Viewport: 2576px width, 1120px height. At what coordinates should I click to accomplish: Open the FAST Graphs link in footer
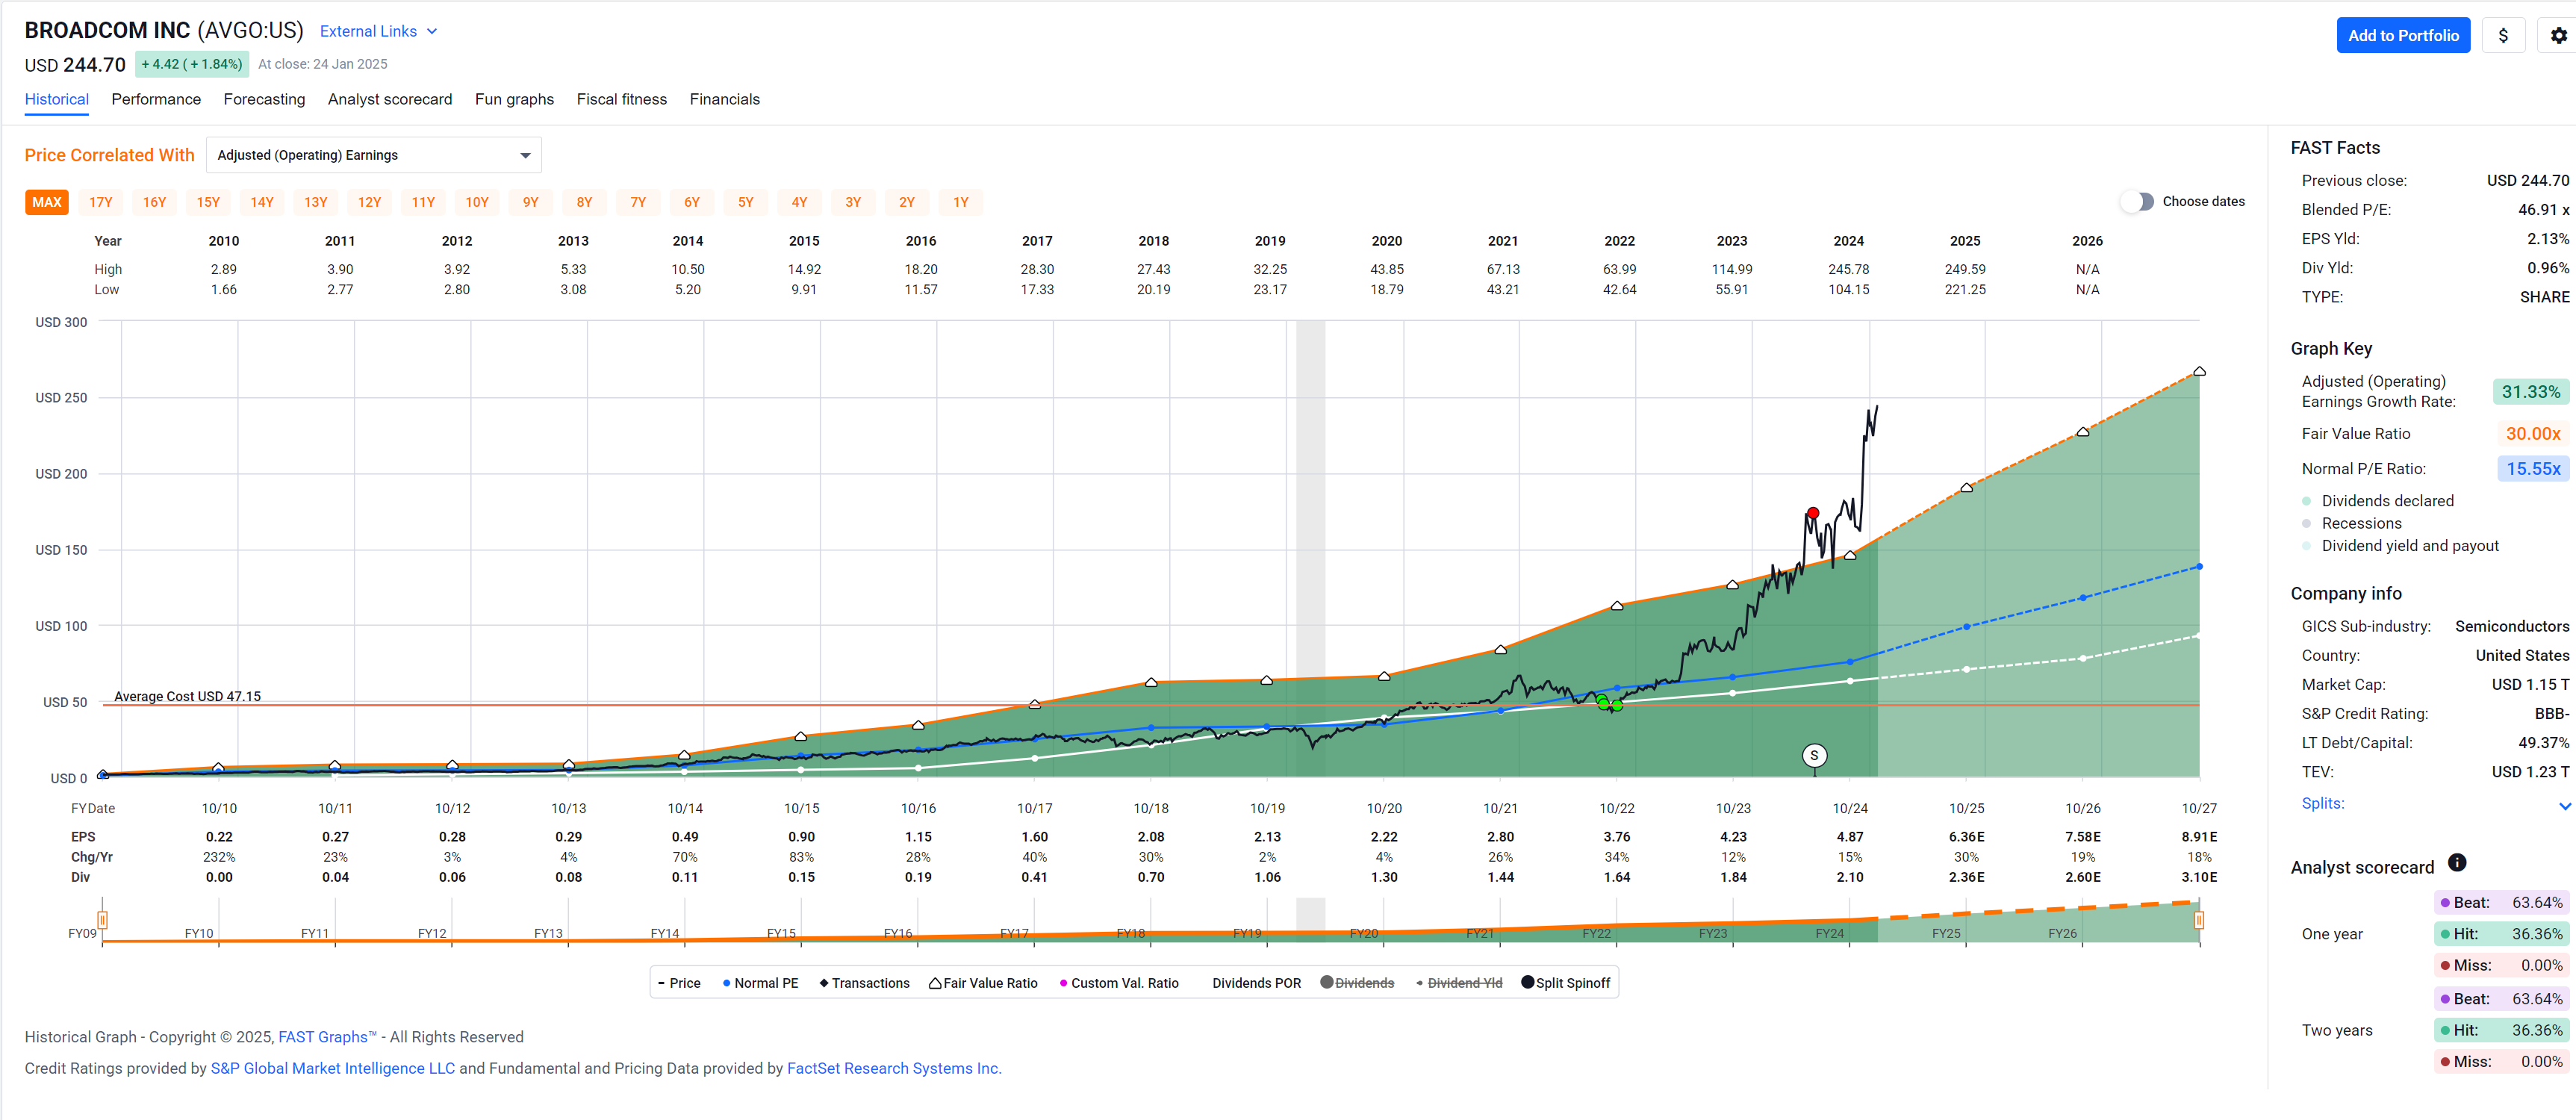[x=327, y=1037]
